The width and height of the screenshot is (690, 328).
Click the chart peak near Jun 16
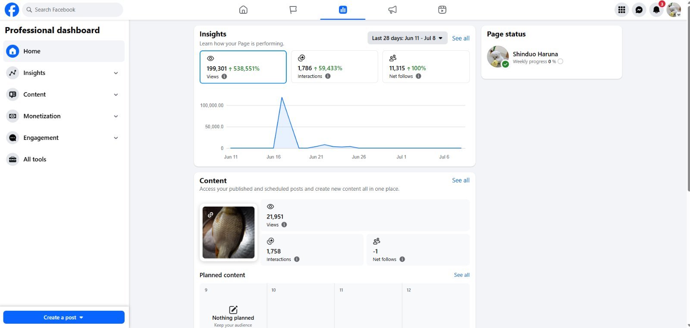282,98
